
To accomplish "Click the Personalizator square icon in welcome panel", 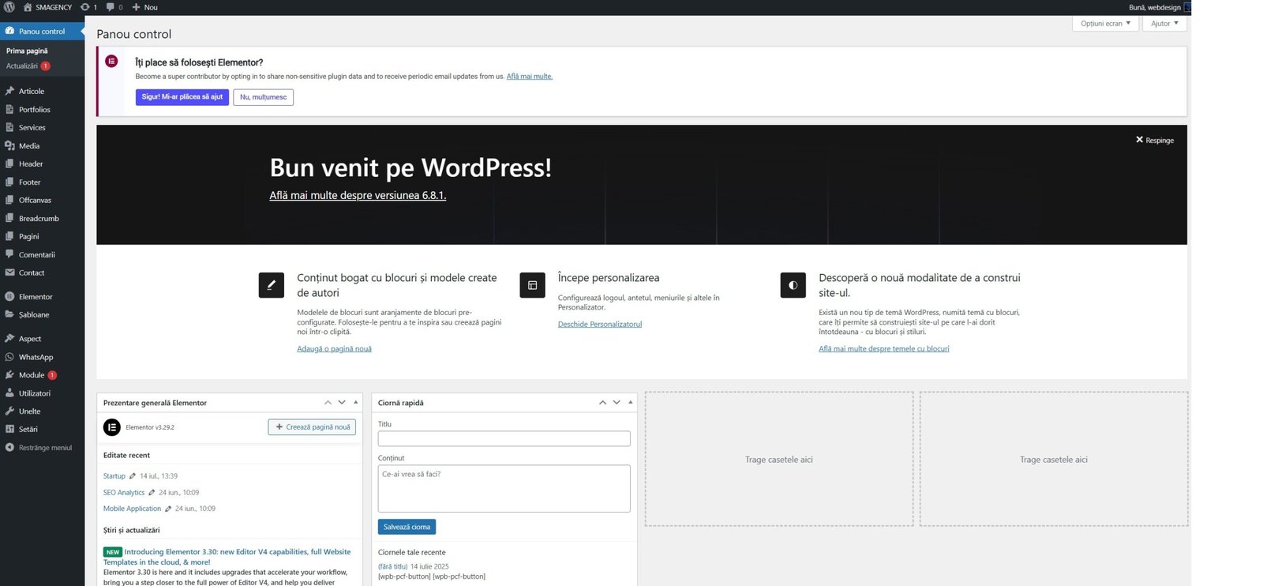I will pyautogui.click(x=532, y=285).
